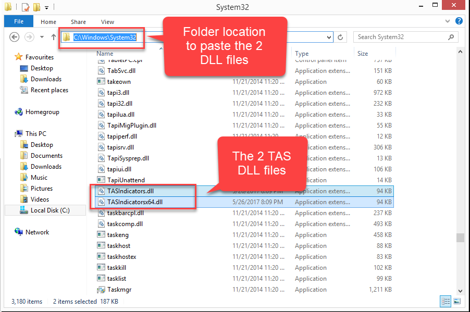470x312 pixels.
Task: Click the TapiMigPlugin.dll file icon
Action: [x=101, y=126]
